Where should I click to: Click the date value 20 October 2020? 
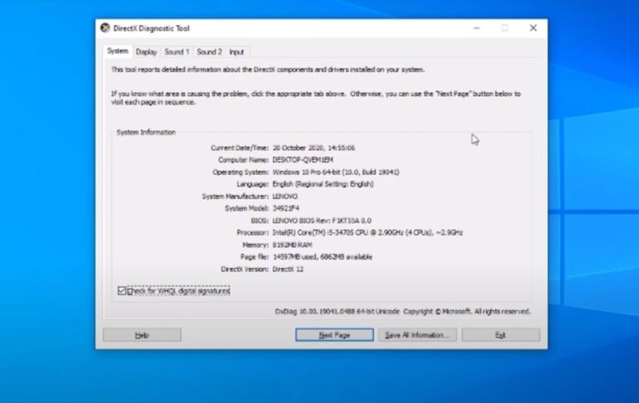click(314, 148)
